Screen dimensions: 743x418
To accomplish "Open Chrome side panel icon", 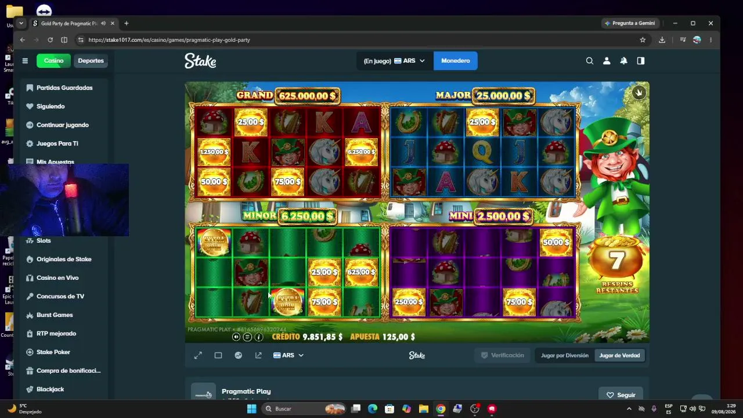I will [x=64, y=40].
